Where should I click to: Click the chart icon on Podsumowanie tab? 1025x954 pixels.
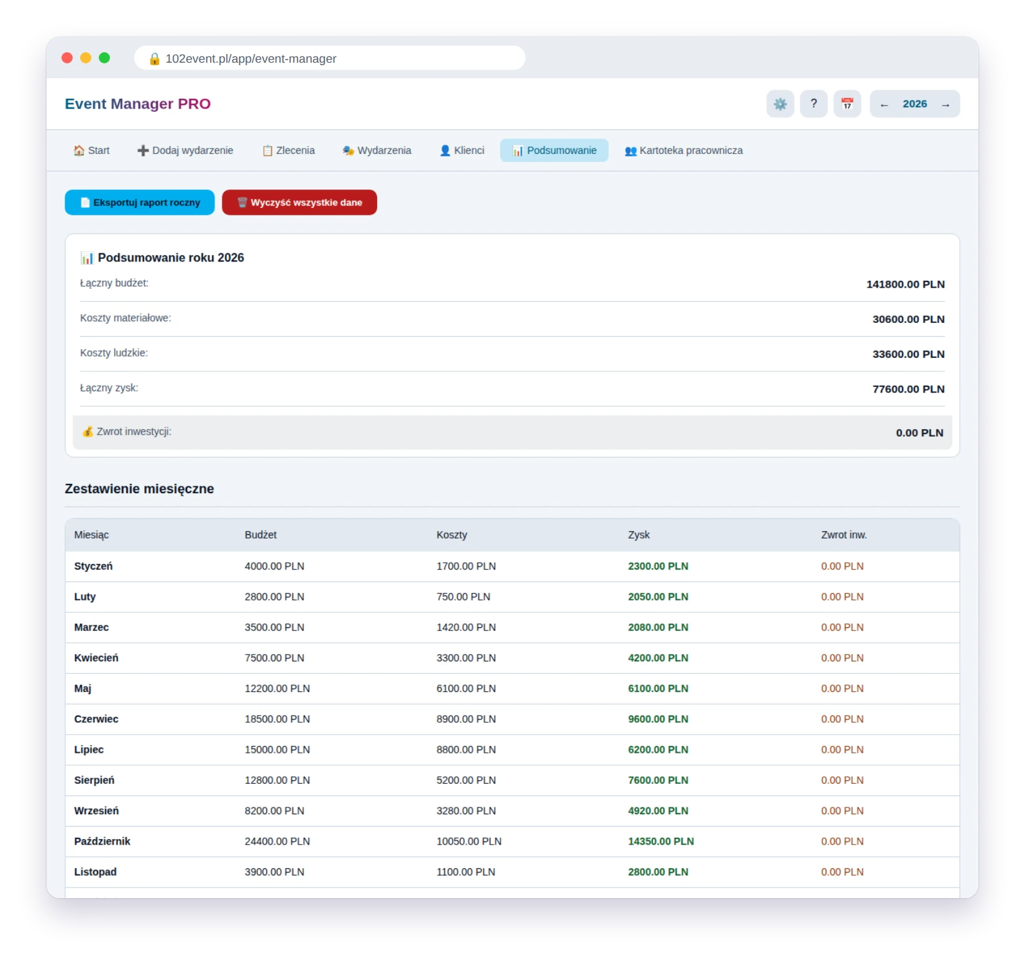(518, 150)
